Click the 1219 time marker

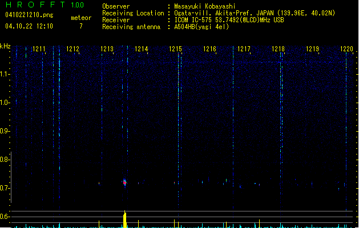(x=313, y=49)
